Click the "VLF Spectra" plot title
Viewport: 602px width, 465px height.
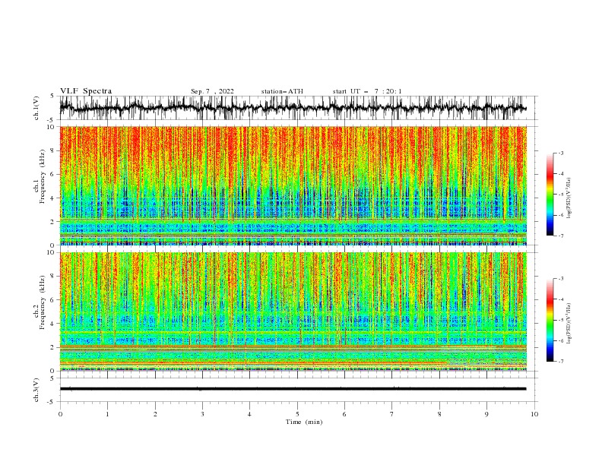(x=86, y=91)
